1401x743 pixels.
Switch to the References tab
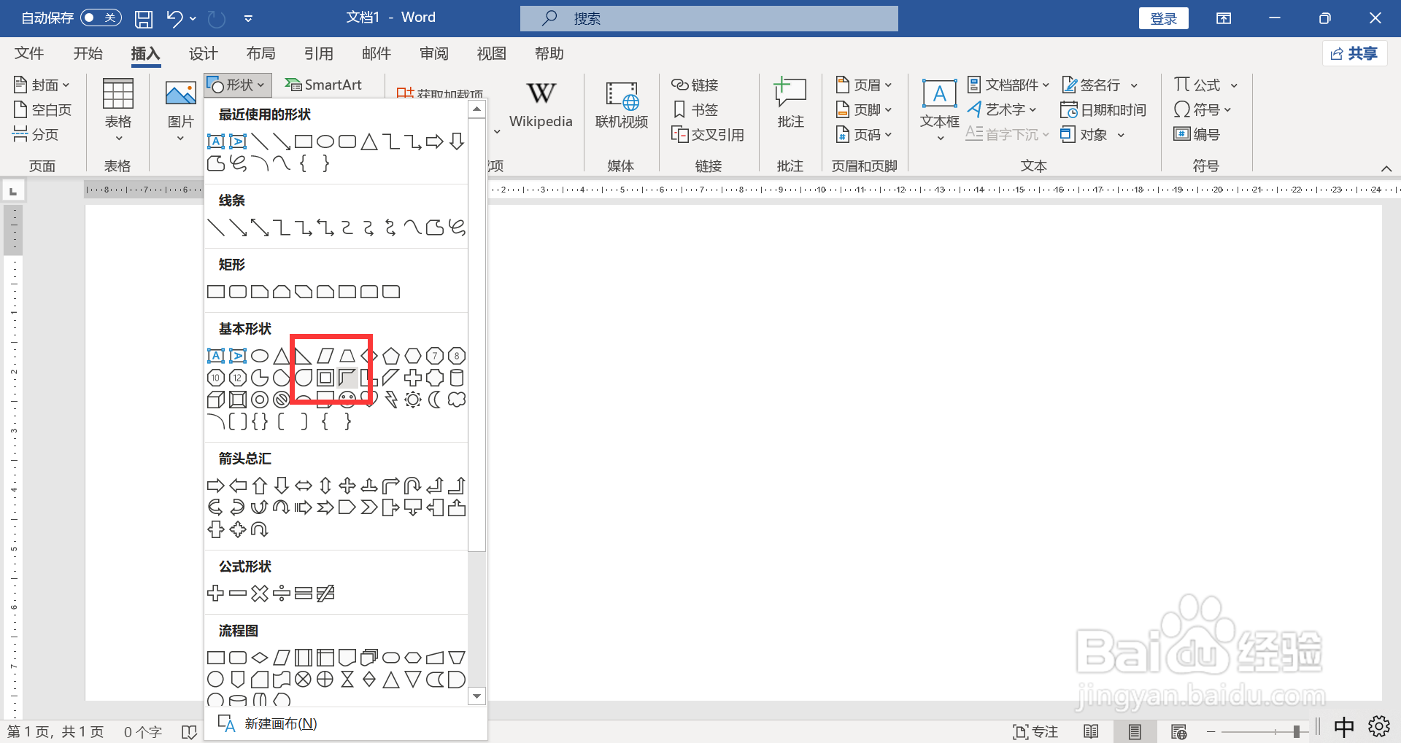tap(318, 53)
